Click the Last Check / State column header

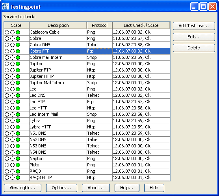[141, 25]
